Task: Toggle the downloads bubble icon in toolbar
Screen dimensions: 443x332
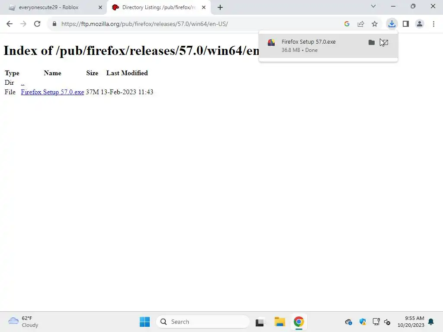Action: [x=392, y=24]
